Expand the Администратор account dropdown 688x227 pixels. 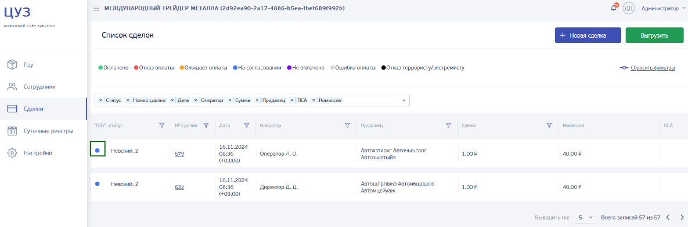coord(663,8)
